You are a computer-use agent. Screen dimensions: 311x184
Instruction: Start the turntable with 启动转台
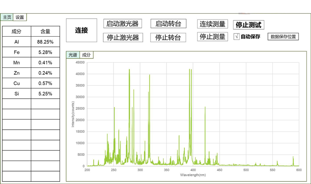[168, 24]
